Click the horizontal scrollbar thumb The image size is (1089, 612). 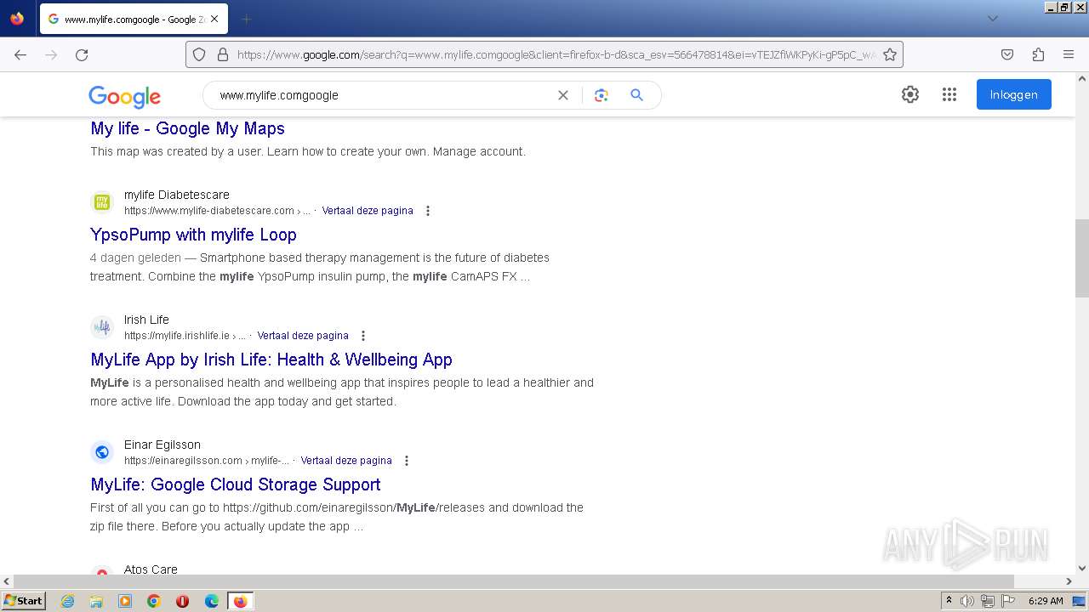[514, 581]
